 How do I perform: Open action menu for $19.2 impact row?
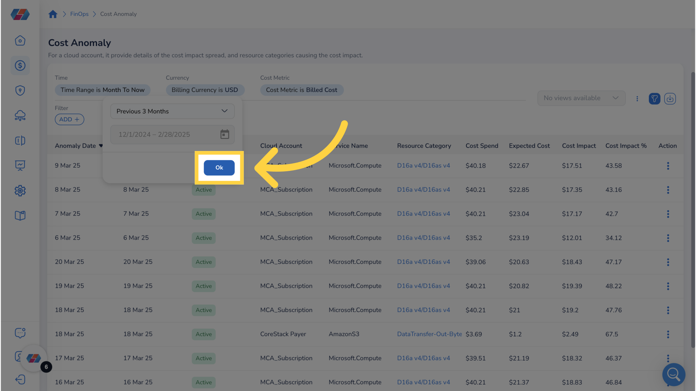[x=668, y=310]
